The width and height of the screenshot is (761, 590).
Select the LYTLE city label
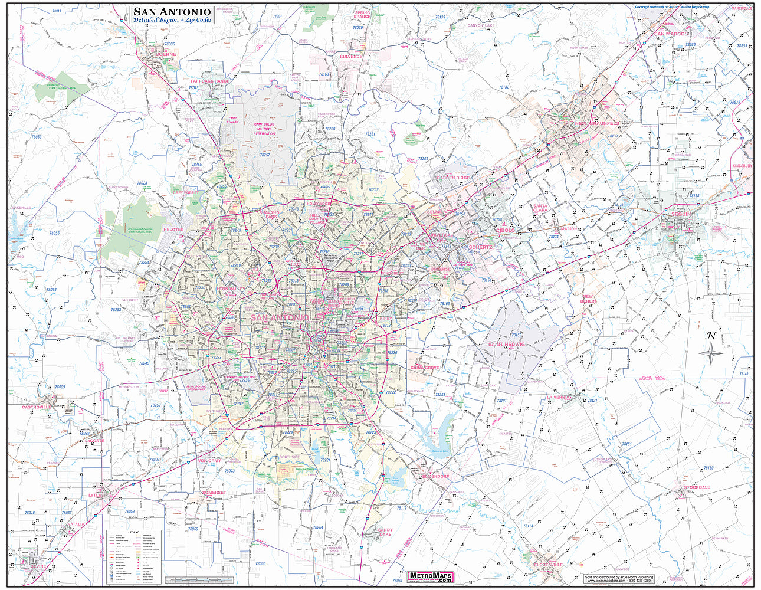point(95,496)
